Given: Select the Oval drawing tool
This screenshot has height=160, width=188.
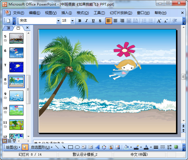Looking at the screenshot, I should coord(77,147).
